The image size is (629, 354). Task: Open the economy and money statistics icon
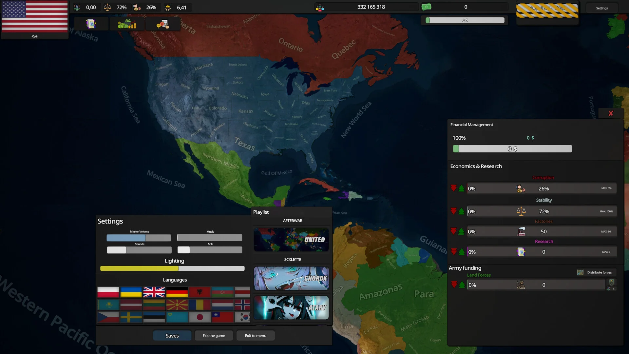127,24
